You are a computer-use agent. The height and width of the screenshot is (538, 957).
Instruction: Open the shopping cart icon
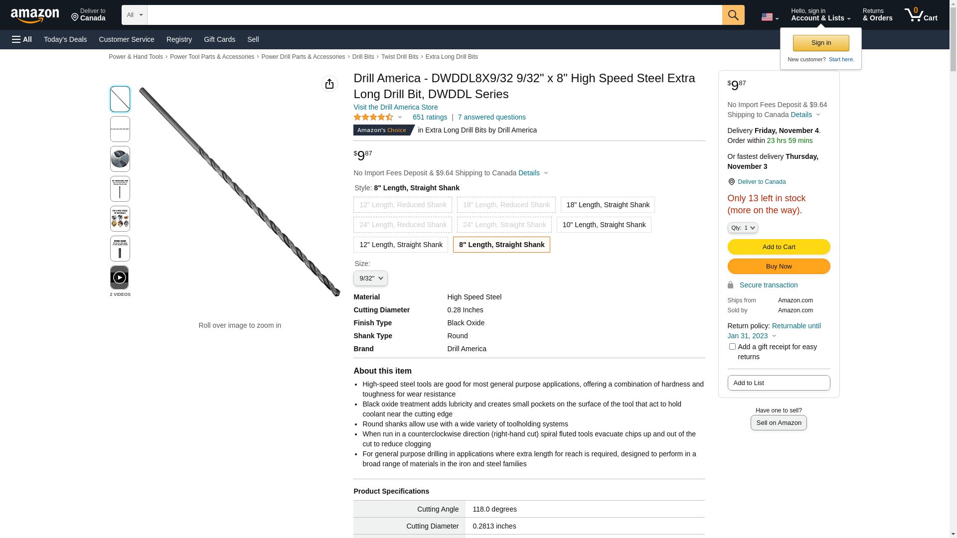[920, 15]
